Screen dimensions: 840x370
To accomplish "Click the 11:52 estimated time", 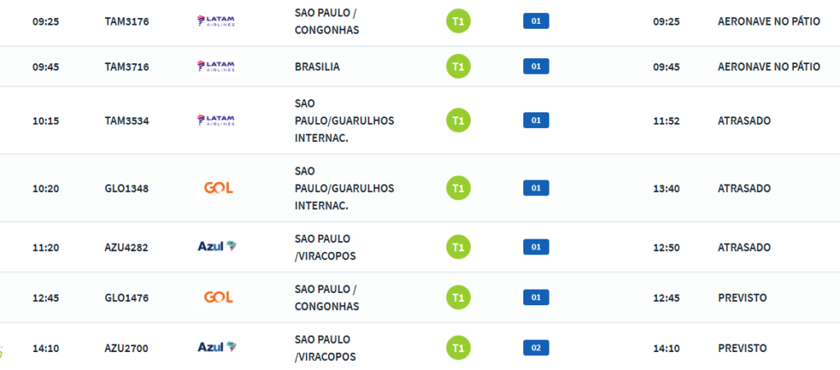I will [x=666, y=121].
